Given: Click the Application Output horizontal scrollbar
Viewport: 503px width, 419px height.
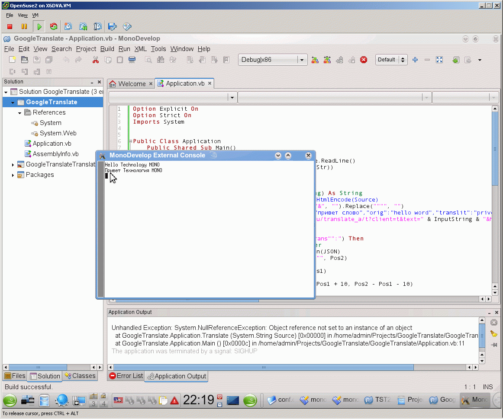Looking at the screenshot, I should 264,367.
